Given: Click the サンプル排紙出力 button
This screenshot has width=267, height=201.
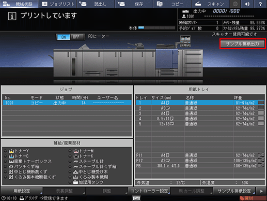Looking at the screenshot, I should (243, 44).
